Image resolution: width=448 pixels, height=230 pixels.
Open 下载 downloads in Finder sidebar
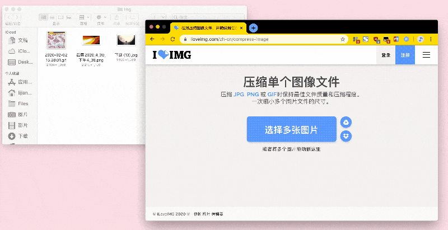18,136
